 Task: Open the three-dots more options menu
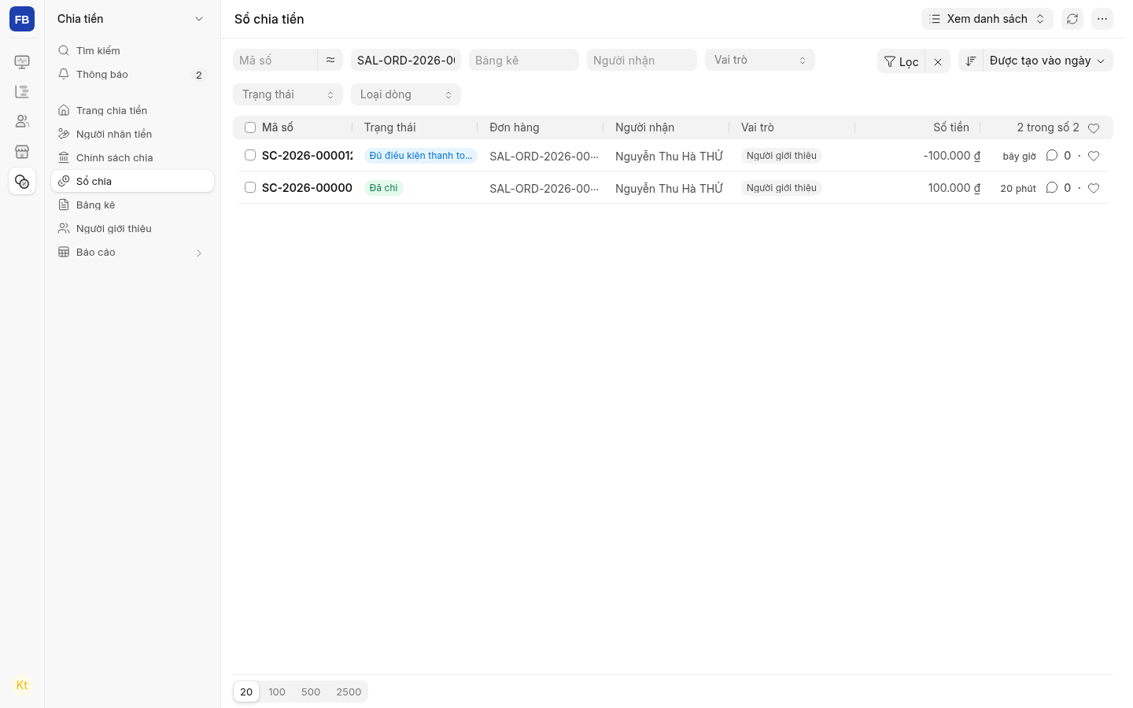pyautogui.click(x=1102, y=19)
